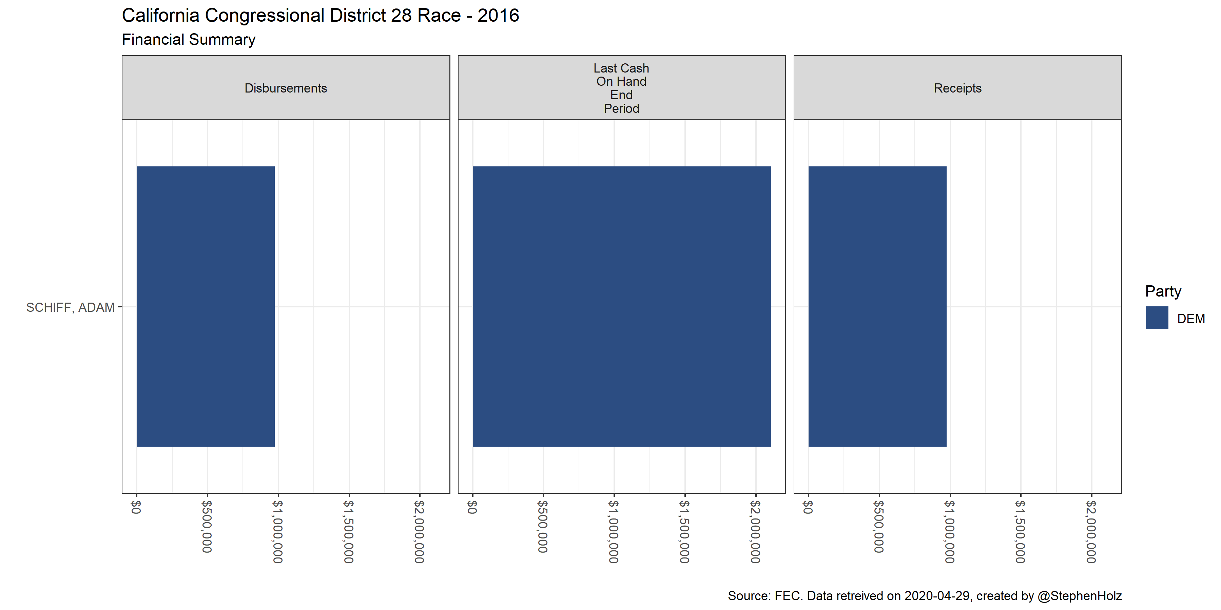Click the DEM legend label

point(1191,318)
